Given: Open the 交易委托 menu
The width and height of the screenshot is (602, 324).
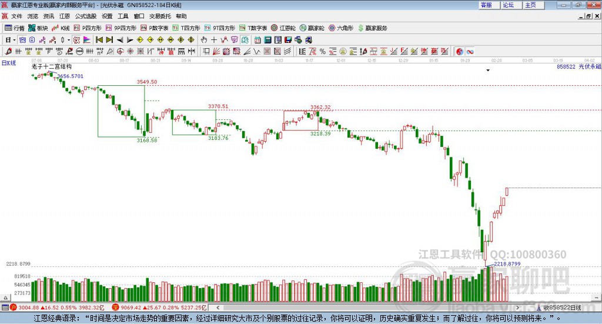Looking at the screenshot, I should tap(160, 16).
